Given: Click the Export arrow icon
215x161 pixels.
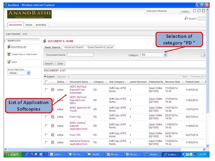Looking at the screenshot, I should [45, 77].
